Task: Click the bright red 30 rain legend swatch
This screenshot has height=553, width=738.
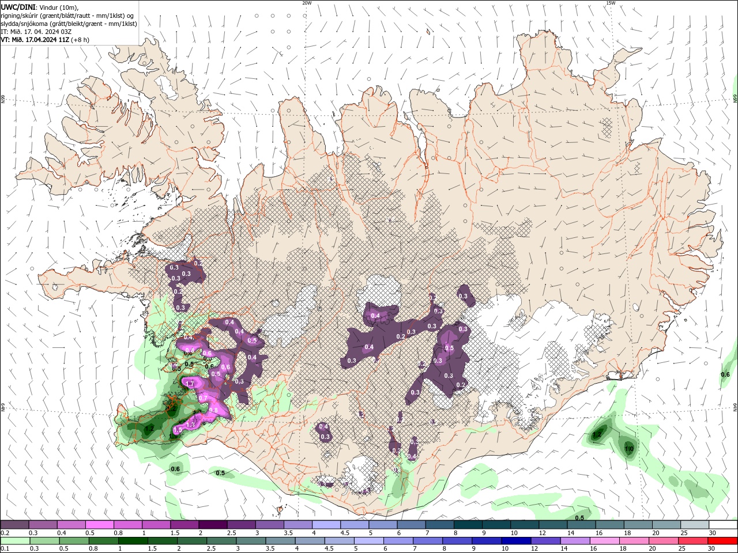Action: coord(722,541)
